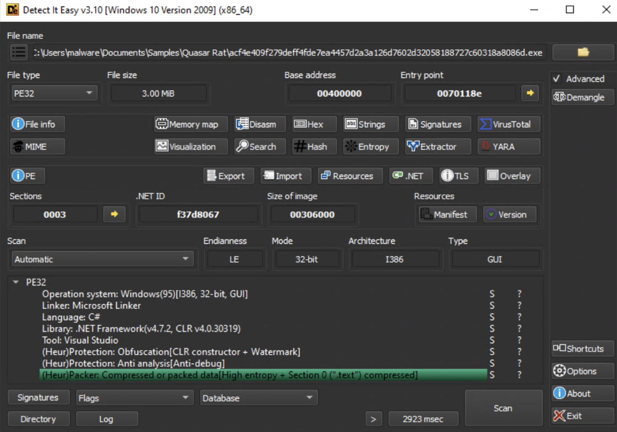Click the Base address value 00400000
The image size is (617, 432).
(x=340, y=93)
